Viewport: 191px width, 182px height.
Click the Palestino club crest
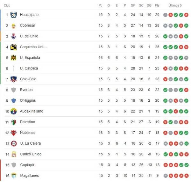[x=13, y=122]
